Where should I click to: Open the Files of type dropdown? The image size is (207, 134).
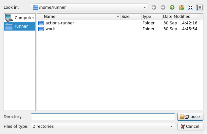coord(103,127)
